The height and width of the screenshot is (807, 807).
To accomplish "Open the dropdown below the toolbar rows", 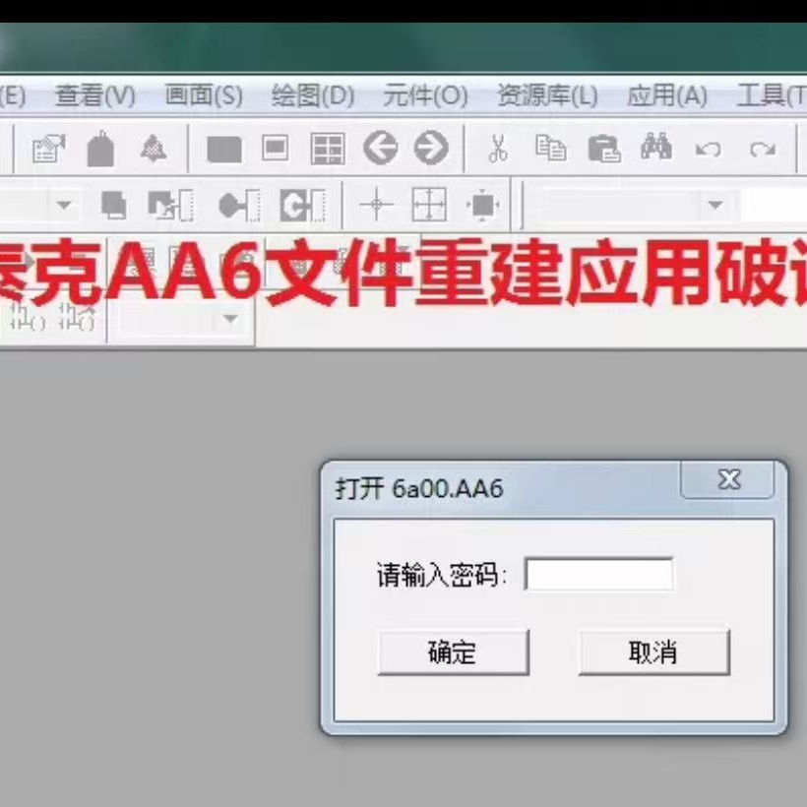I will point(229,320).
